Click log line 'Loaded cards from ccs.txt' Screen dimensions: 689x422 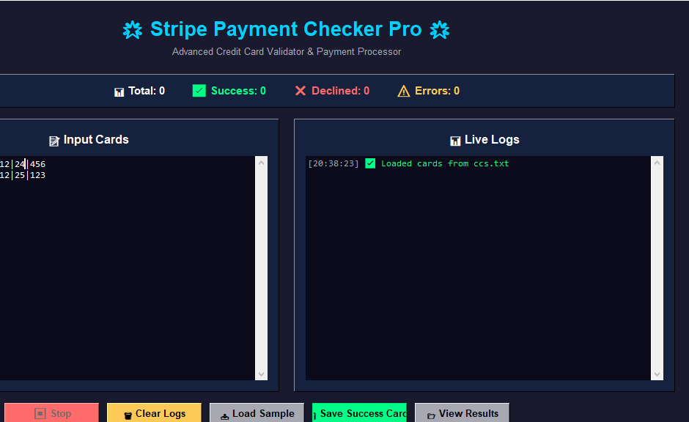[x=445, y=163]
